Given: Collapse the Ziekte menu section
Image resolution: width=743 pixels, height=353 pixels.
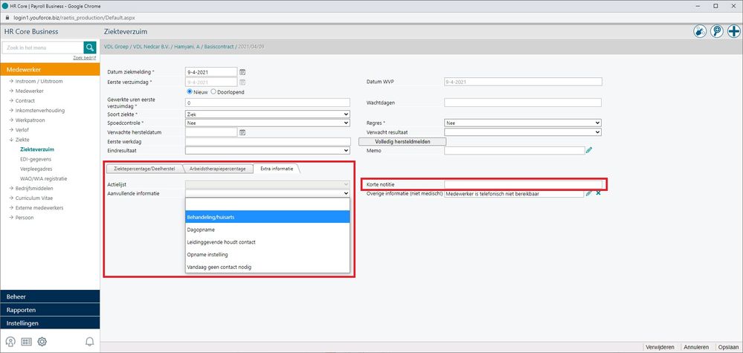Looking at the screenshot, I should coord(19,140).
